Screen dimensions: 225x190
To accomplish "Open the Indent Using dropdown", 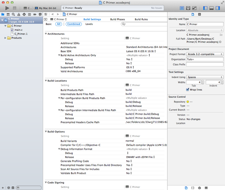I will [205, 77].
